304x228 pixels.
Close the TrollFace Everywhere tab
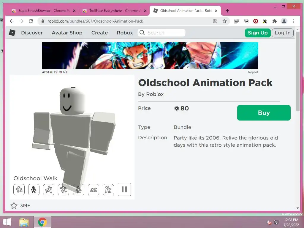coord(145,11)
